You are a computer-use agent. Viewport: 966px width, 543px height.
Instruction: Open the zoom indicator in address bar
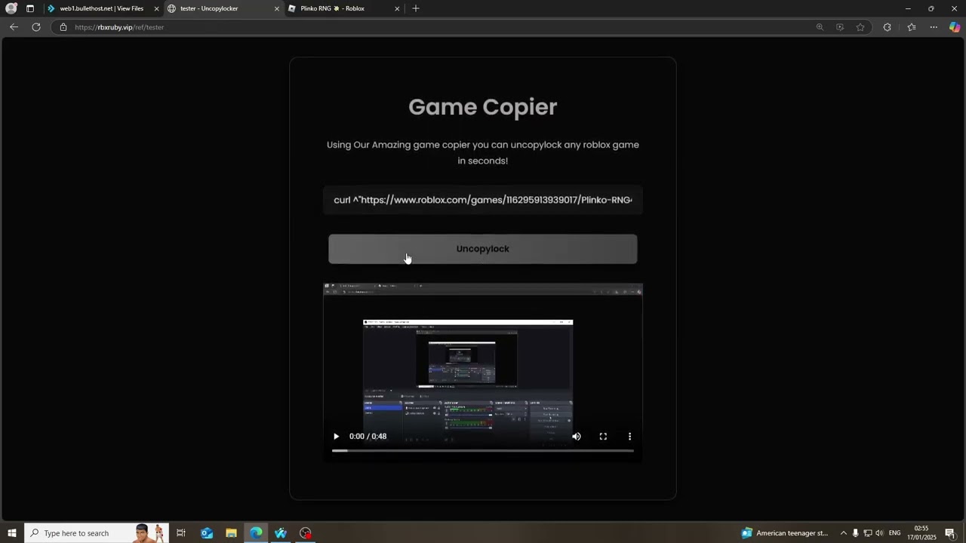coord(820,27)
